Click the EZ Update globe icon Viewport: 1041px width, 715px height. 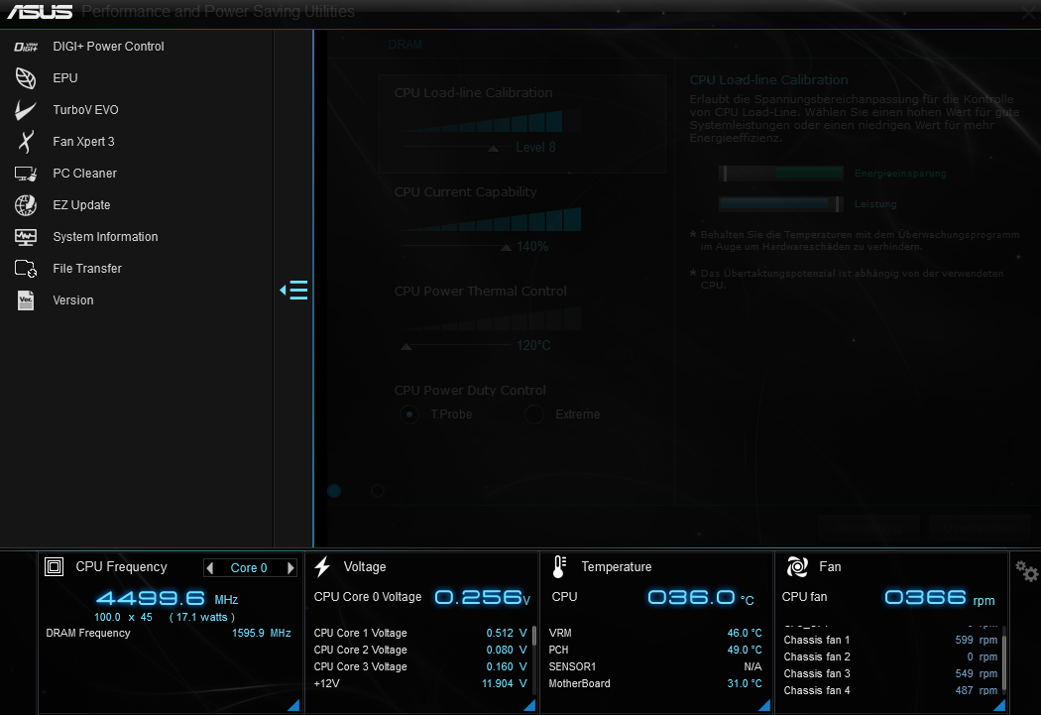click(x=26, y=205)
